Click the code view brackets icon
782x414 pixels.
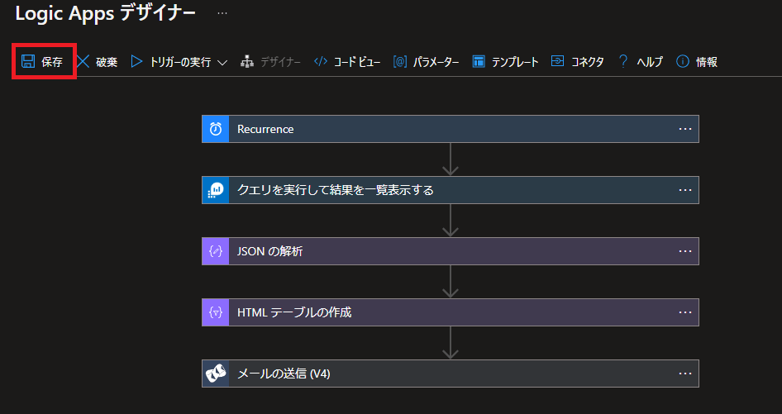pyautogui.click(x=321, y=61)
